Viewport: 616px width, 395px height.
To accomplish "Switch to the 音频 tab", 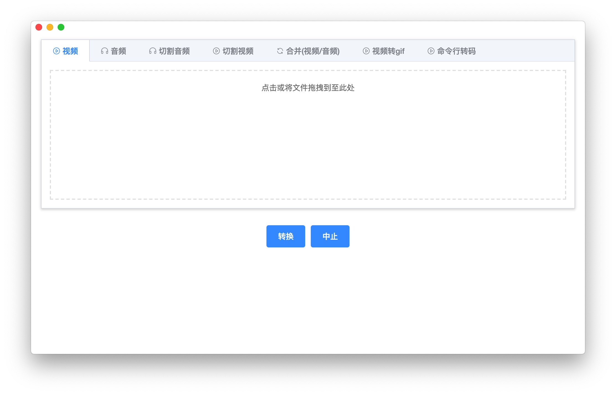I will (x=118, y=51).
